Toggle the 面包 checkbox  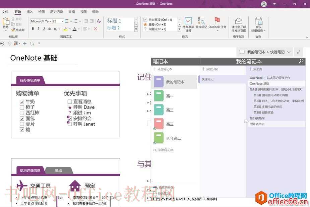tap(22, 119)
